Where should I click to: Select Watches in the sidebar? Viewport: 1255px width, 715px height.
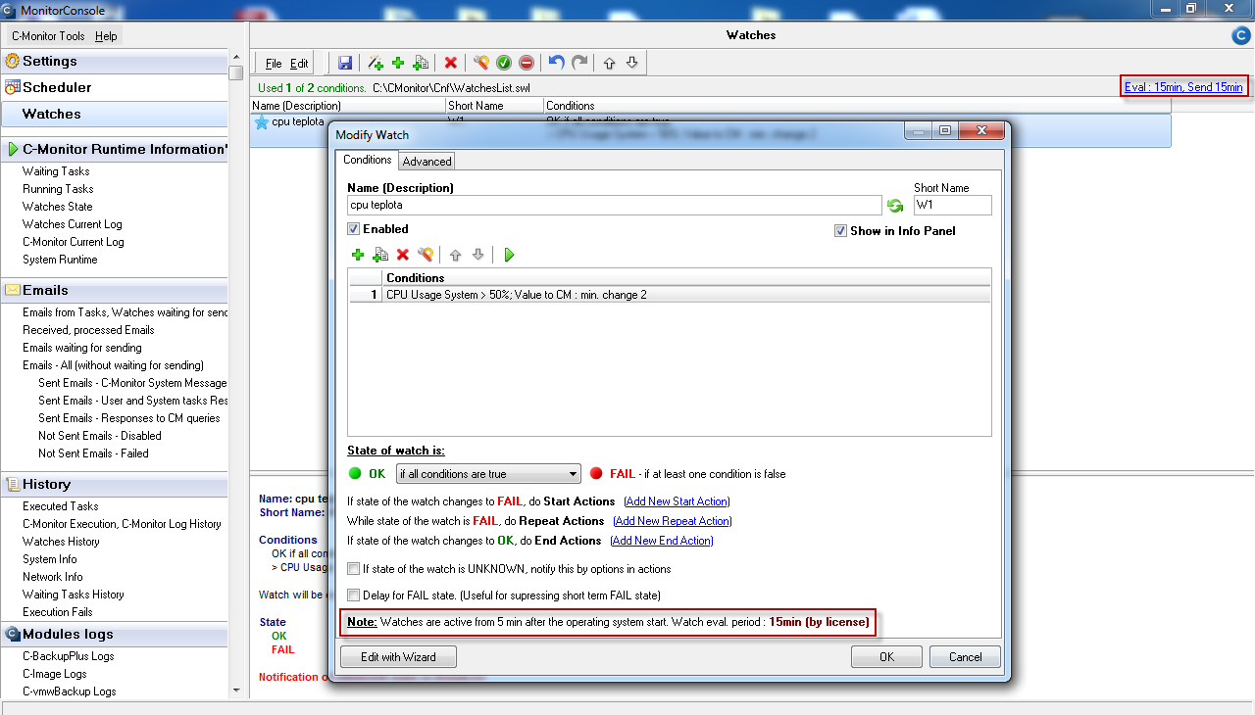(114, 114)
